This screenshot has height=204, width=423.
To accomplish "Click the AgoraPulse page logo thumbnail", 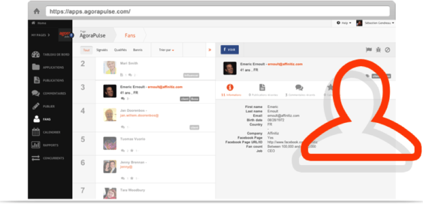I will point(65,35).
